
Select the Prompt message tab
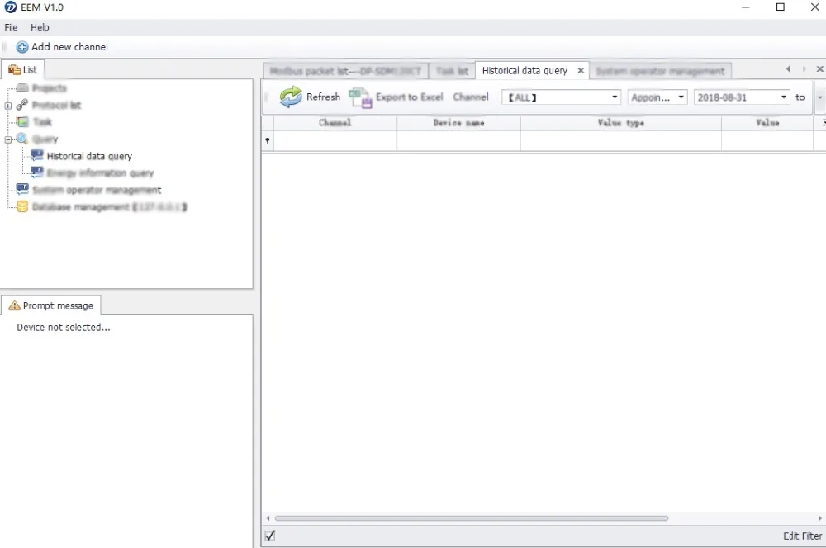point(51,306)
